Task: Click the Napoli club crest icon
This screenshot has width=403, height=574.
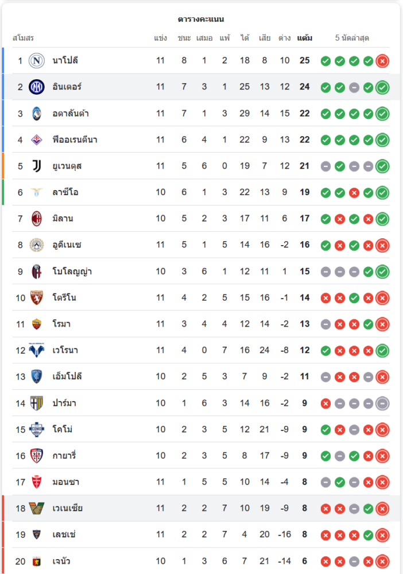Action: pos(37,60)
